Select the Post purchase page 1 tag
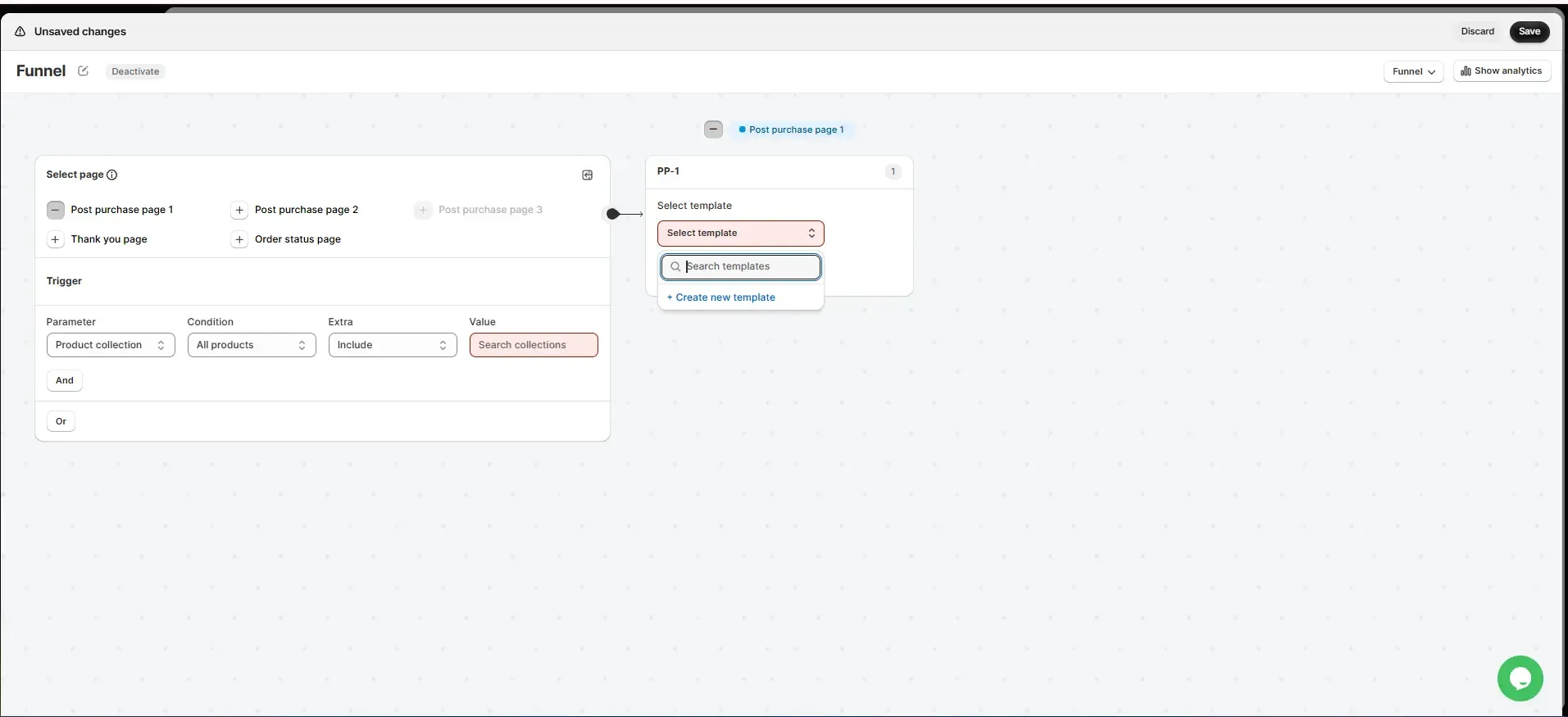The width and height of the screenshot is (1568, 717). (x=792, y=129)
